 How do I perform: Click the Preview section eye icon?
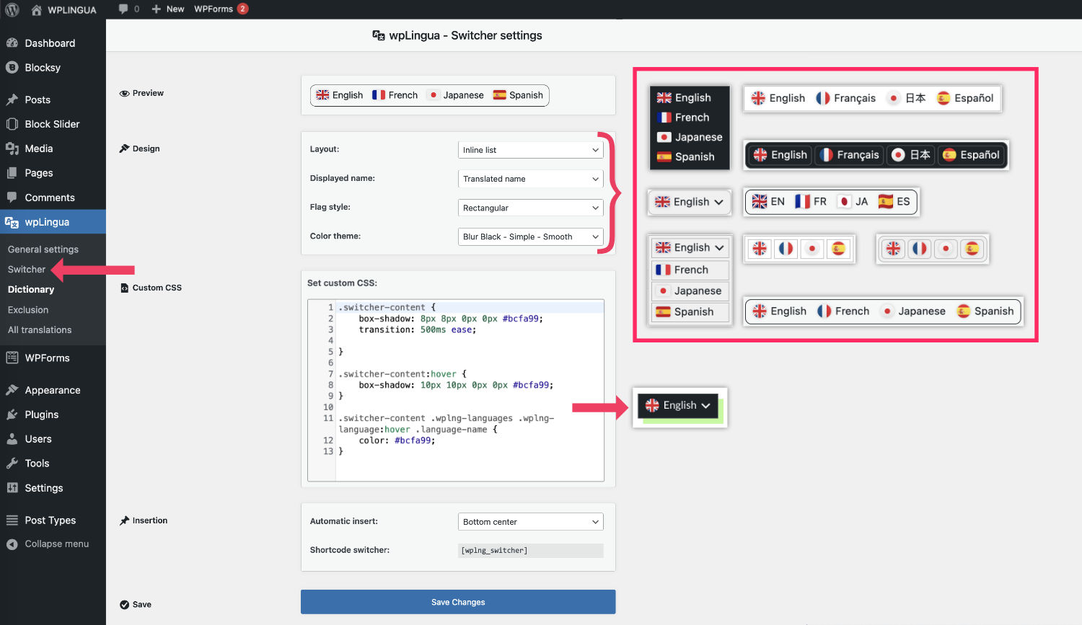[124, 94]
